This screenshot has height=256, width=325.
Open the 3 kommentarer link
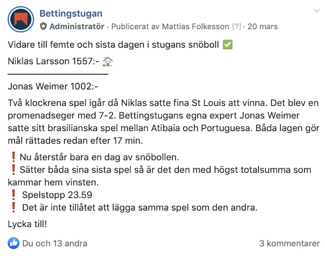pyautogui.click(x=289, y=243)
